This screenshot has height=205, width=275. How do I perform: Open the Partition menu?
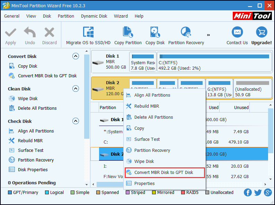pos(66,16)
